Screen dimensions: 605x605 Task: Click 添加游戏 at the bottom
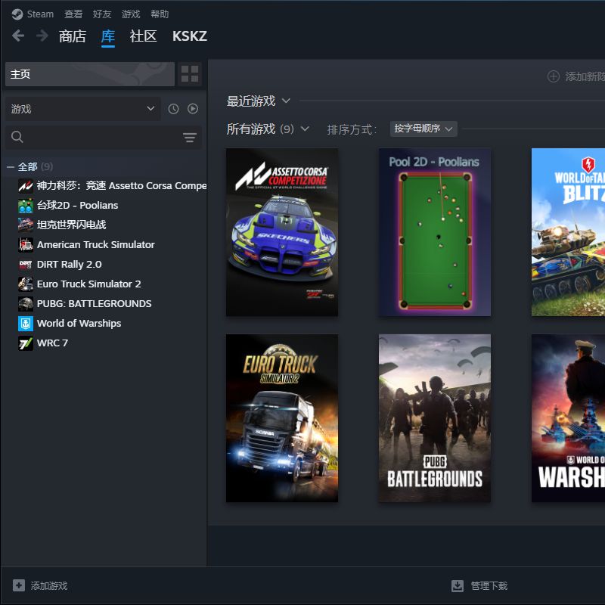[49, 585]
